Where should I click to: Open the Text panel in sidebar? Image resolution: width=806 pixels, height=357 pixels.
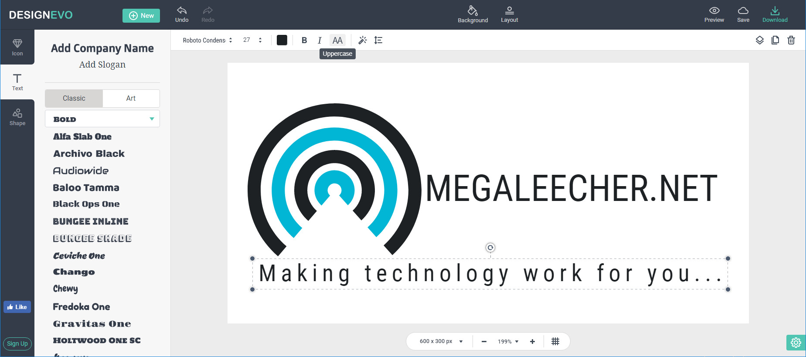[x=17, y=82]
